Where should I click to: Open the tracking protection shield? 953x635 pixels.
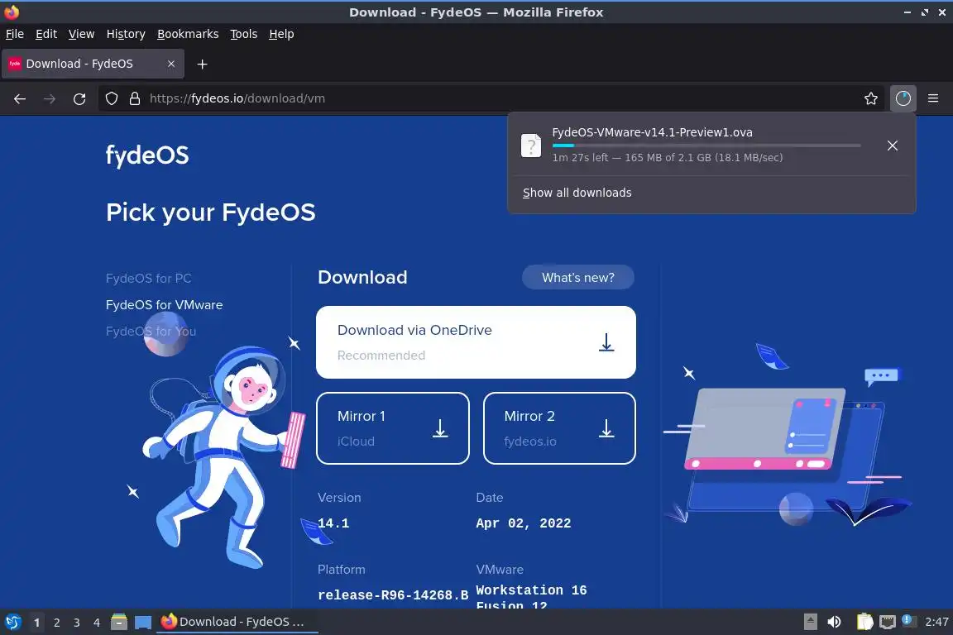111,98
